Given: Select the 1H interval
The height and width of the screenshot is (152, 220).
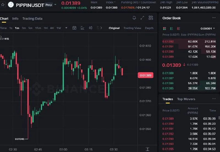Looking at the screenshot, I should (x=46, y=28).
